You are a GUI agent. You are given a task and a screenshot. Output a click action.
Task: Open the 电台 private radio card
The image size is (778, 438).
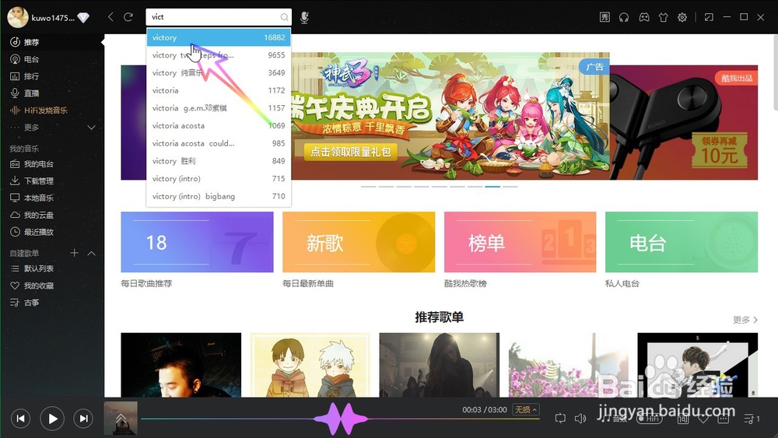(x=682, y=242)
